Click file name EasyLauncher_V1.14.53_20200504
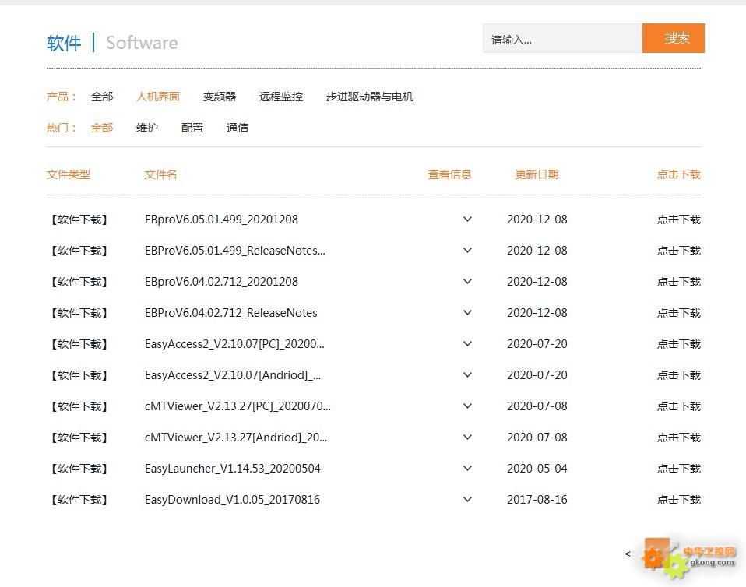The height and width of the screenshot is (587, 746). (x=233, y=469)
